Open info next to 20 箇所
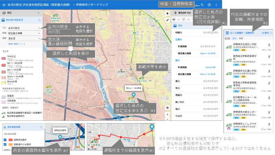The height and width of the screenshot is (155, 275). pos(271,33)
